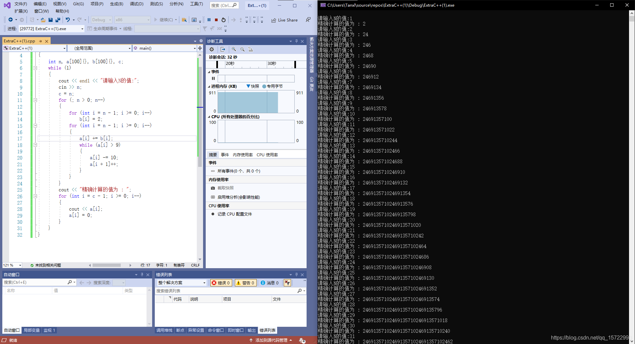Click the error list filter icon
This screenshot has height=344, width=635.
tap(287, 283)
